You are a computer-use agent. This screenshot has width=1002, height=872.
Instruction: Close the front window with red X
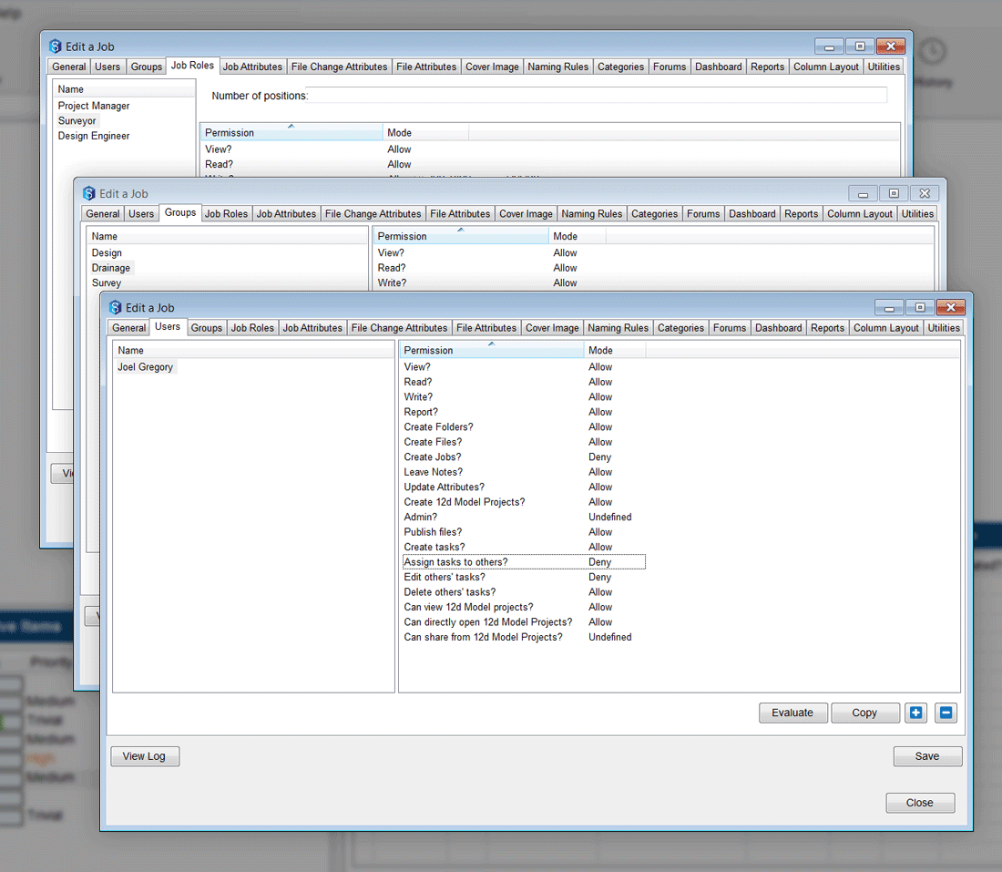pyautogui.click(x=950, y=308)
